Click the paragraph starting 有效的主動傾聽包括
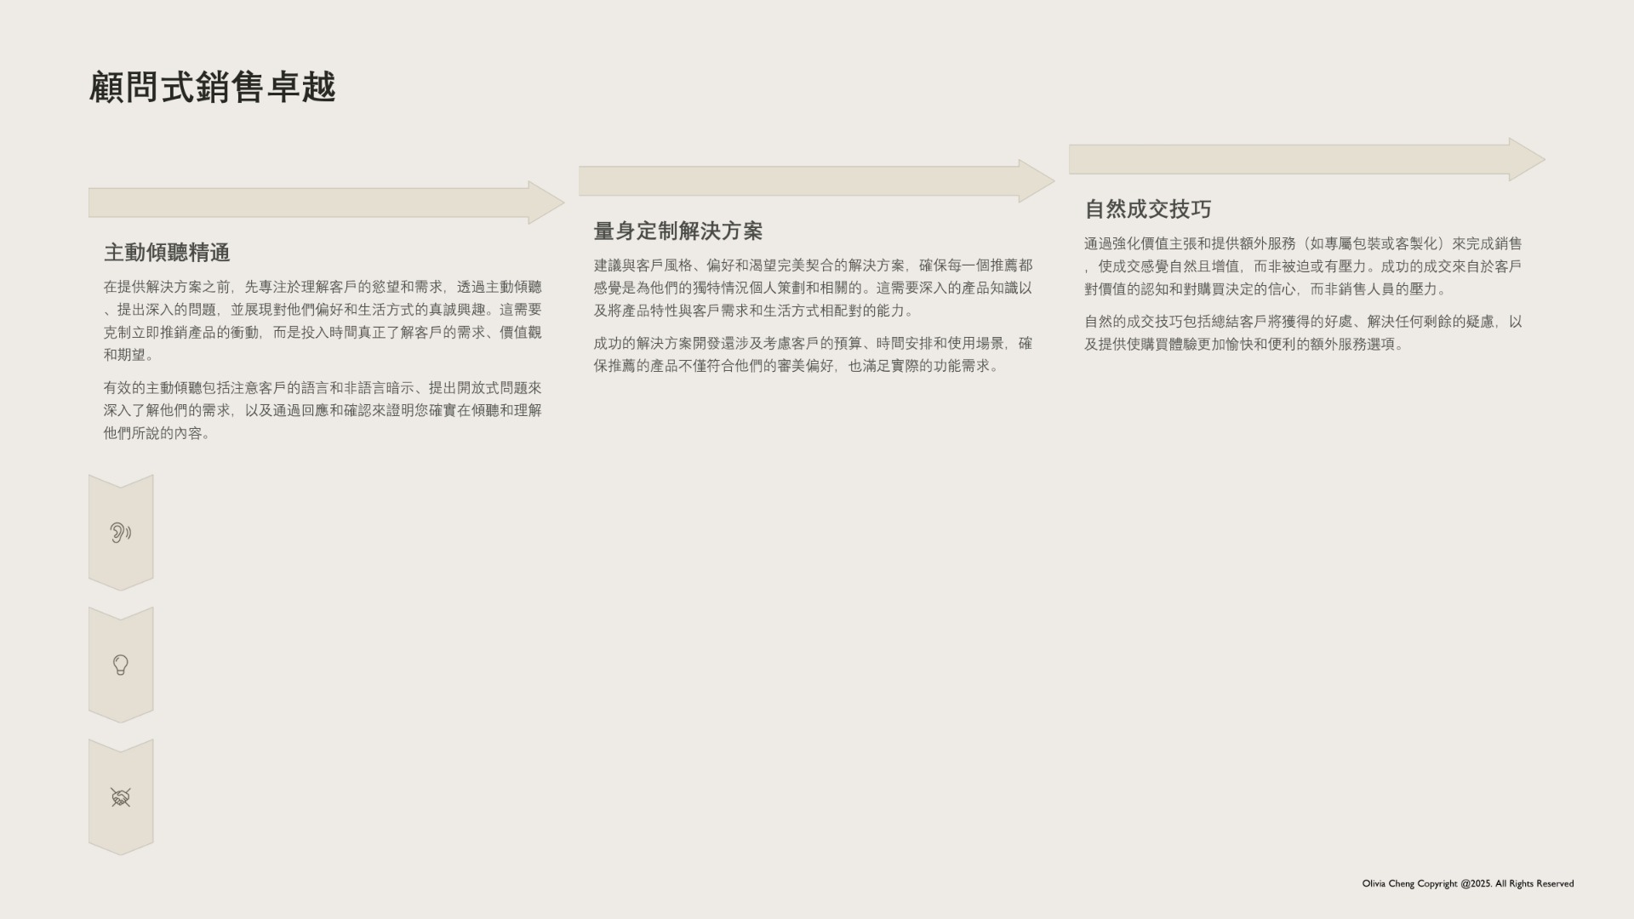 [x=322, y=410]
